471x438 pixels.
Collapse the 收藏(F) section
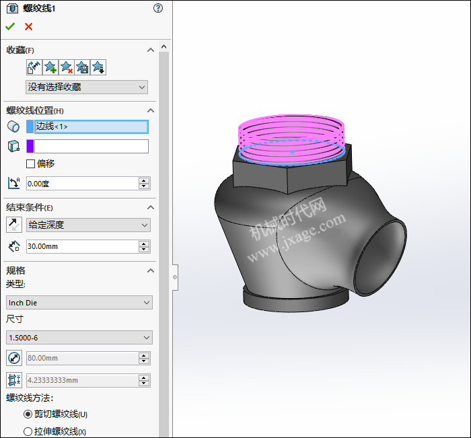(151, 50)
